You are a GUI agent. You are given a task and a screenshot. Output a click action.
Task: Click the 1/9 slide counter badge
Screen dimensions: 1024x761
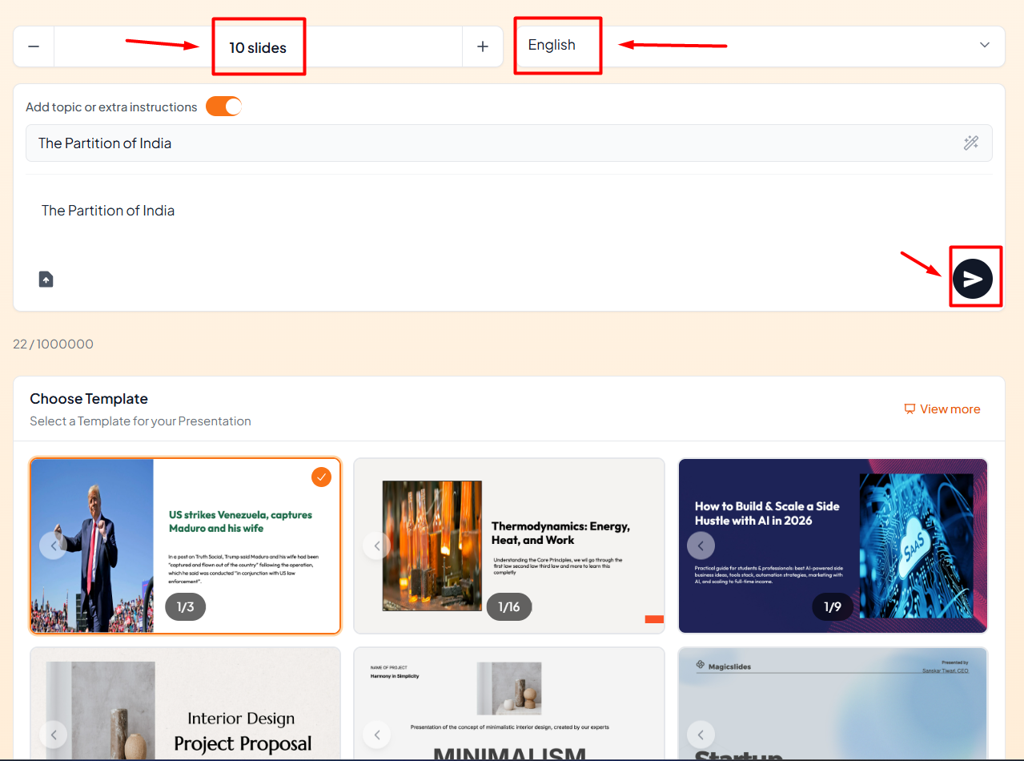pos(833,607)
